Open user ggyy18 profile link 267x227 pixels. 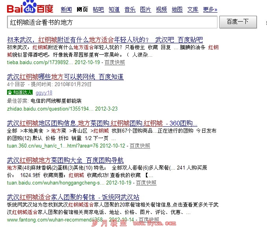click(44, 93)
